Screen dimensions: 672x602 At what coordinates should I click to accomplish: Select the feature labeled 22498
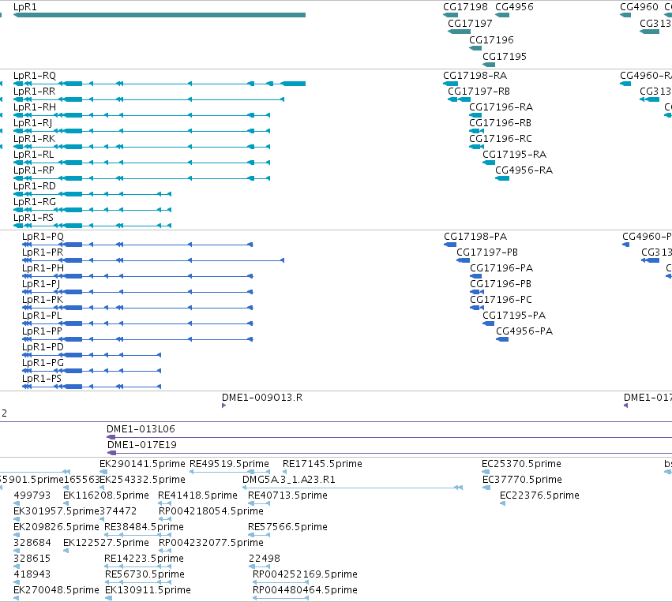259,566
